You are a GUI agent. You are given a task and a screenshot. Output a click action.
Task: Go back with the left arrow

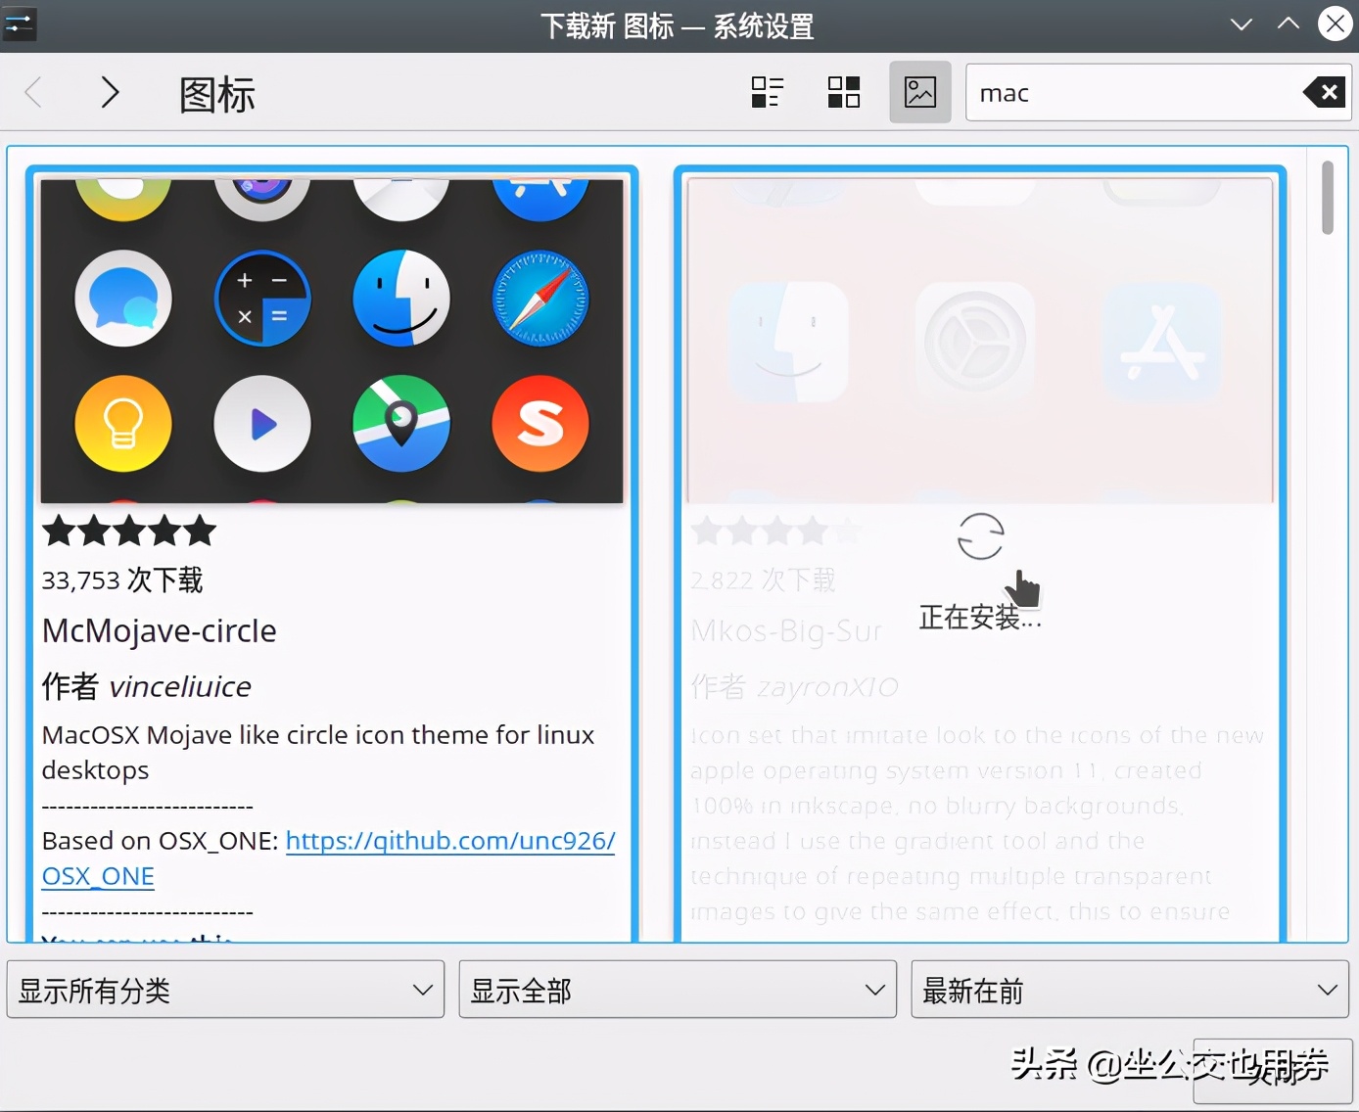(33, 93)
